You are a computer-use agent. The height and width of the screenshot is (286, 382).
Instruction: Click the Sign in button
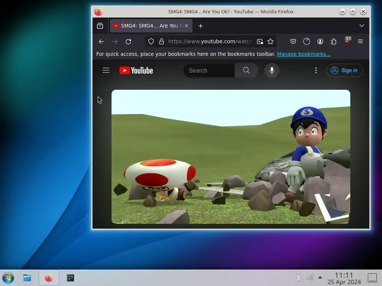tap(345, 70)
